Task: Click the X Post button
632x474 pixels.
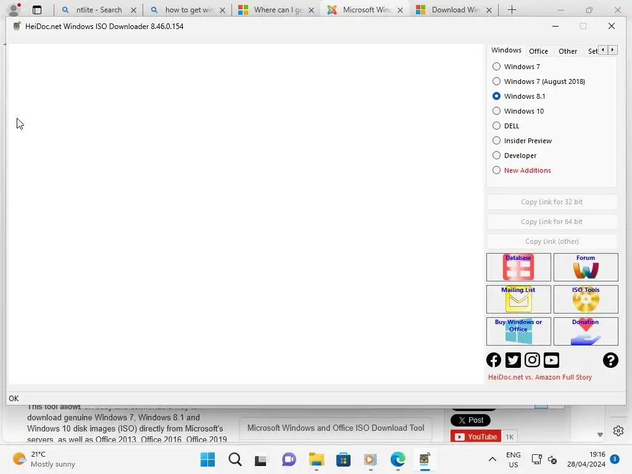Action: pyautogui.click(x=470, y=420)
